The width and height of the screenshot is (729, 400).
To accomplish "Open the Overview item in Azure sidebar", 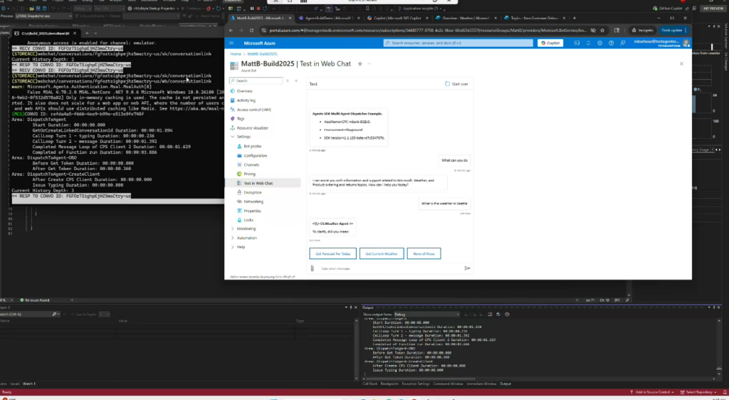I will (245, 91).
